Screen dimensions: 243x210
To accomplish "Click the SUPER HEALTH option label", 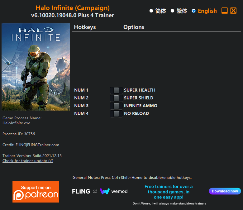I will 140,90.
